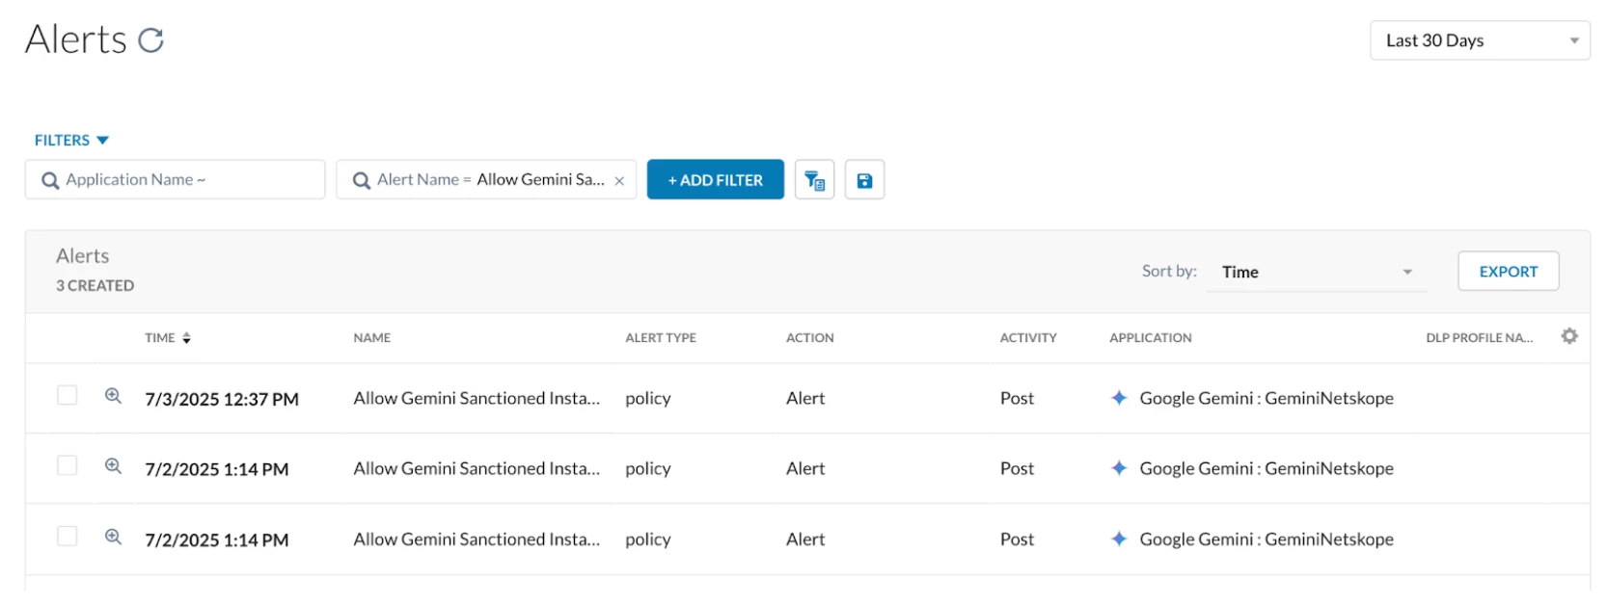
Task: Open saved filters list icon
Action: 814,180
